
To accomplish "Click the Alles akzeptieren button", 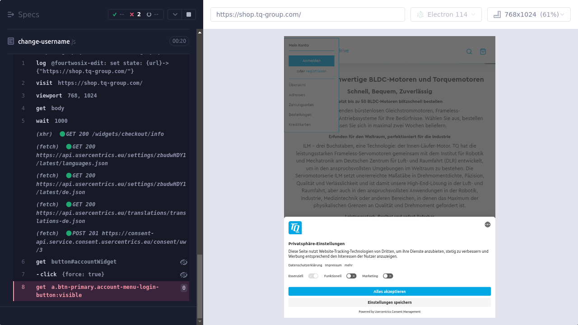I will click(389, 292).
